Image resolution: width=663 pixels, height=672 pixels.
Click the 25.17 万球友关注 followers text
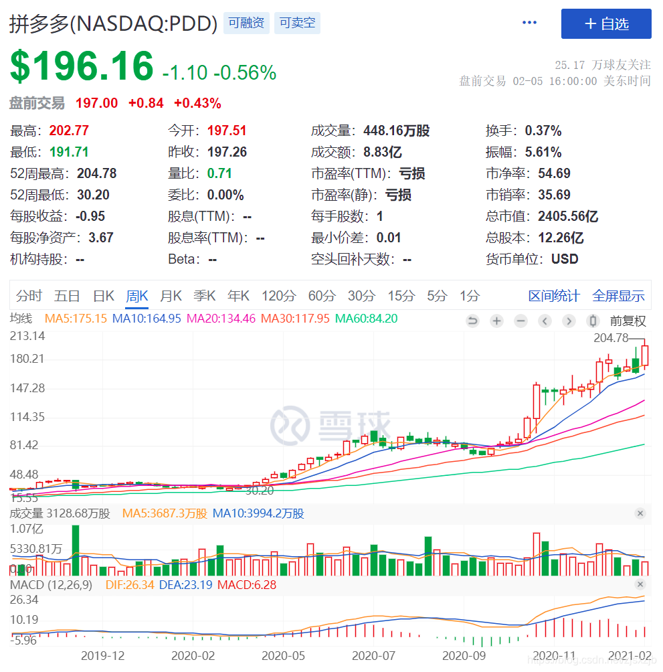(x=603, y=65)
